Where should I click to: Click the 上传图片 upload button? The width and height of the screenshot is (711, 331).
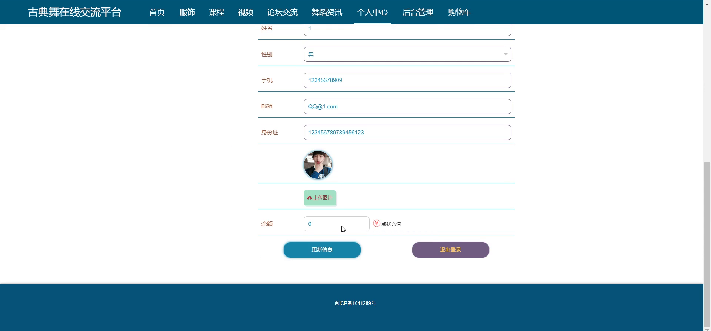[x=320, y=198]
